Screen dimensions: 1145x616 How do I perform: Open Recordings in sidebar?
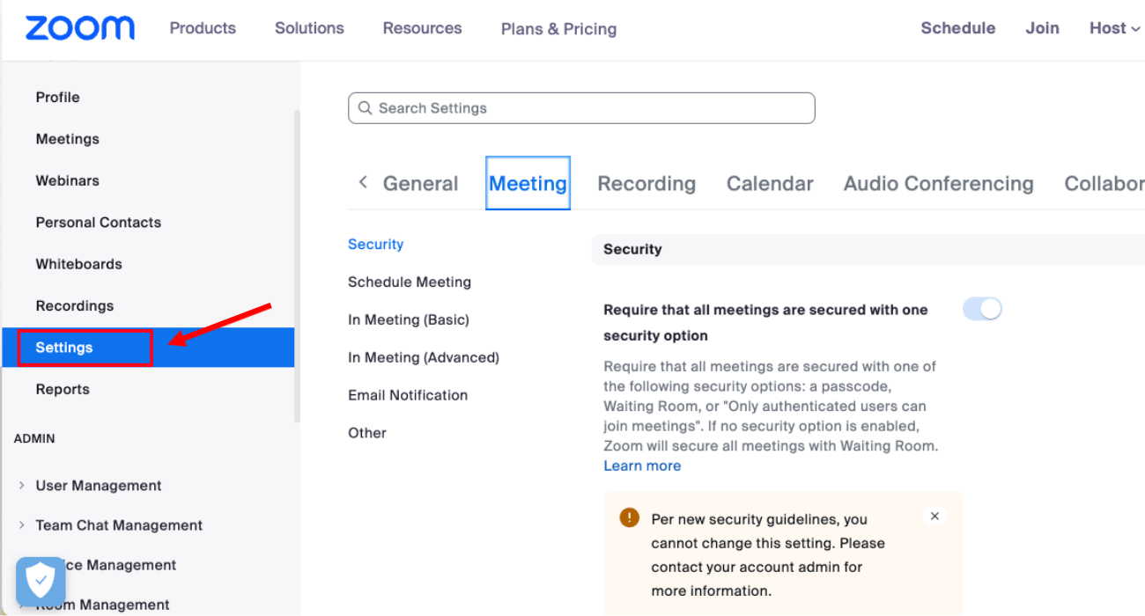74,305
